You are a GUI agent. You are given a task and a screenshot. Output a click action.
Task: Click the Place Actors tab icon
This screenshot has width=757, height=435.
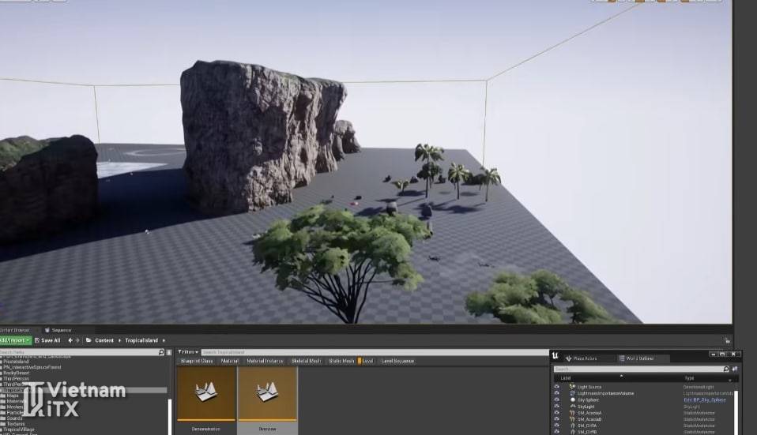click(568, 358)
